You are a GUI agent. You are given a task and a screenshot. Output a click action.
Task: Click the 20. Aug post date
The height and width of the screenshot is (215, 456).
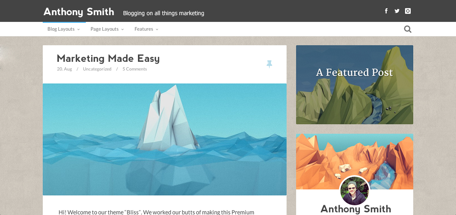[64, 69]
